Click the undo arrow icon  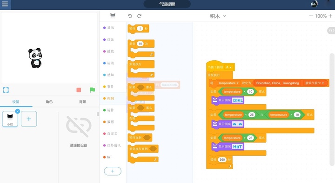(130, 16)
